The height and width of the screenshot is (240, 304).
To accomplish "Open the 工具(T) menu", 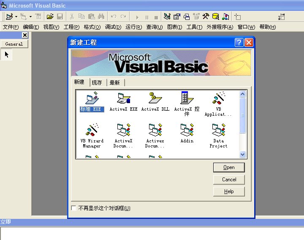I will (x=194, y=27).
